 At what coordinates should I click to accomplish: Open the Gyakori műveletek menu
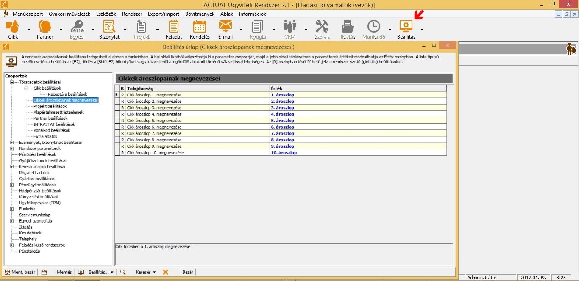[x=70, y=14]
